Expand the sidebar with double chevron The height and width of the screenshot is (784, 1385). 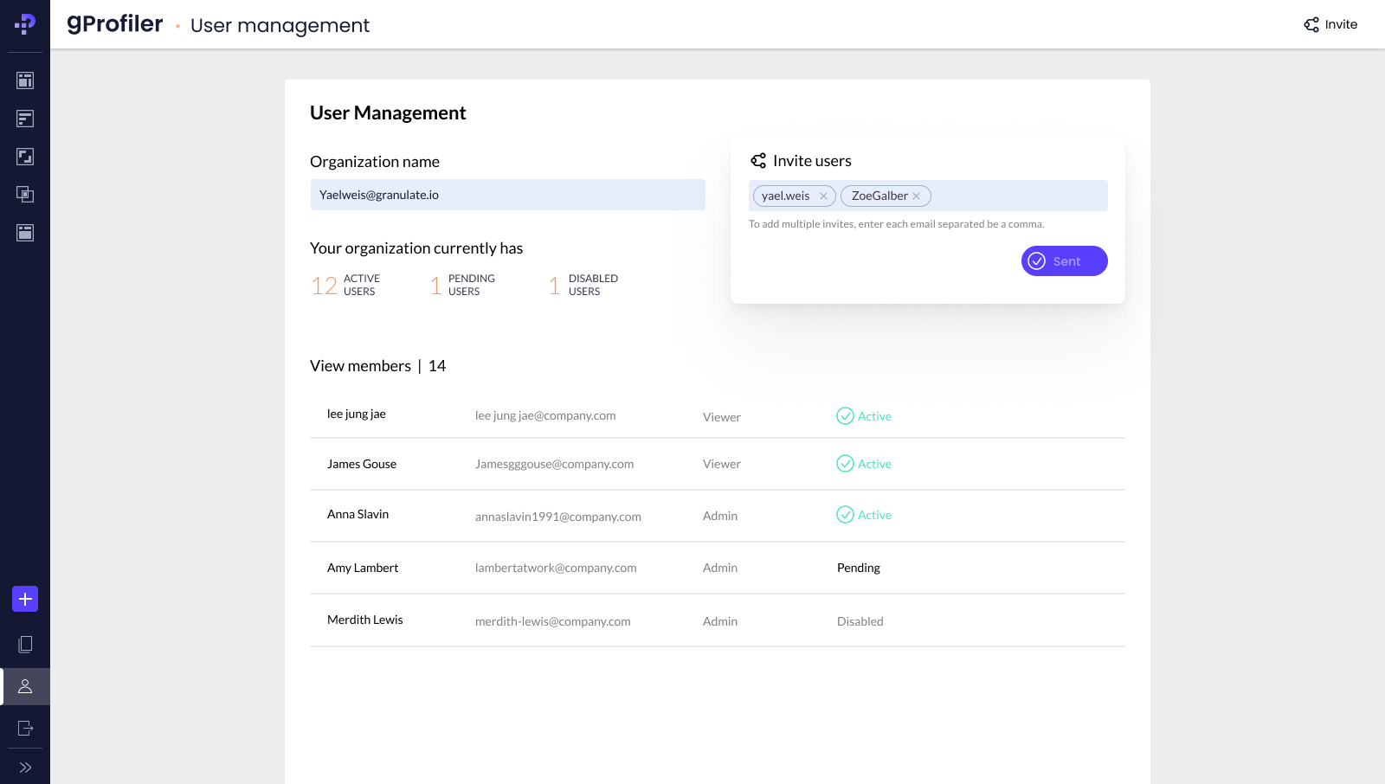pos(25,768)
